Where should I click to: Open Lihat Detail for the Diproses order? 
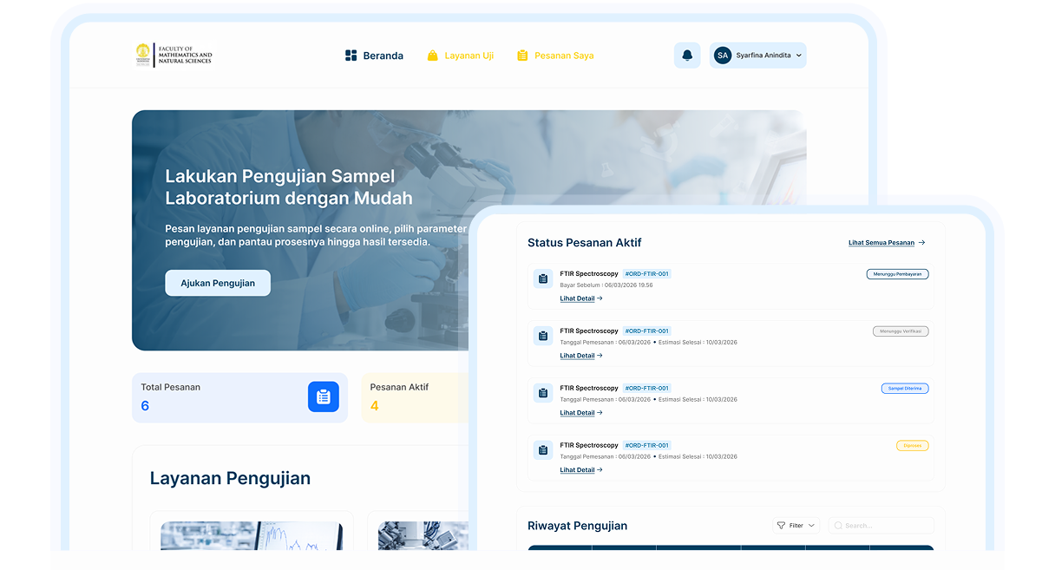pyautogui.click(x=581, y=470)
